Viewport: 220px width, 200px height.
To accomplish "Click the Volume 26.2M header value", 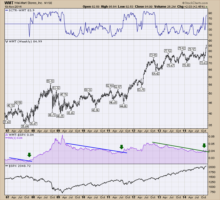I will pyautogui.click(x=165, y=7).
